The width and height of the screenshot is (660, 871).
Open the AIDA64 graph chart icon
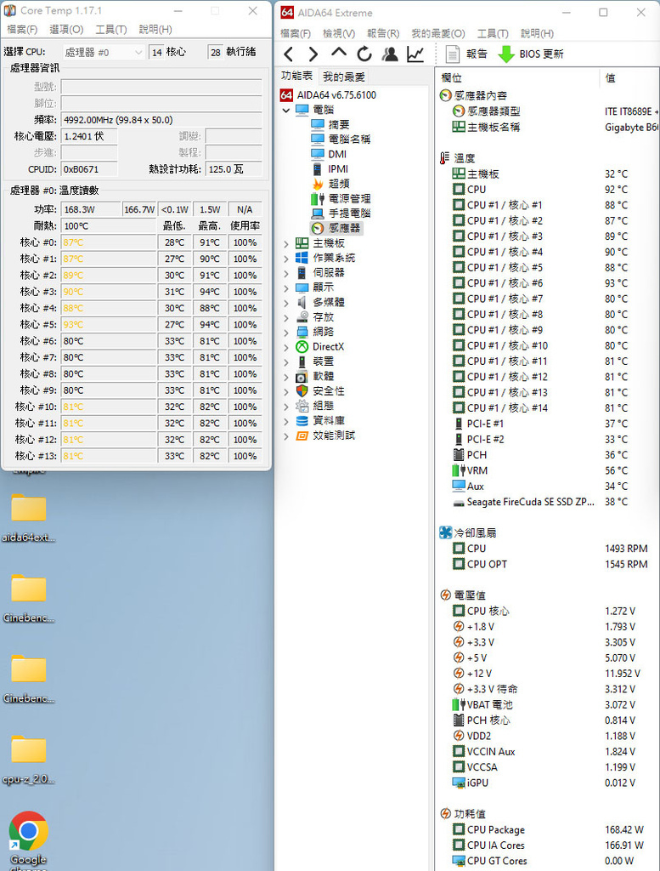tap(415, 54)
